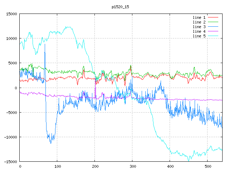Click the purple line 4 legend sample
This screenshot has height=171, width=229.
[x=213, y=31]
